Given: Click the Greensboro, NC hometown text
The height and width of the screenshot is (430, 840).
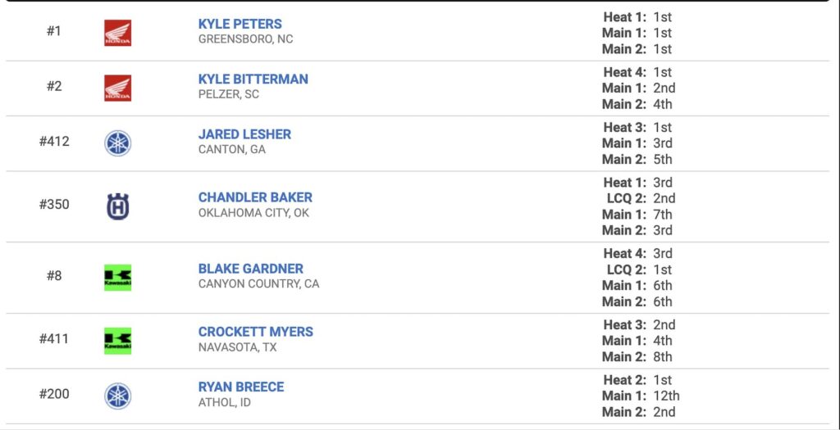Looking at the screenshot, I should pyautogui.click(x=246, y=39).
